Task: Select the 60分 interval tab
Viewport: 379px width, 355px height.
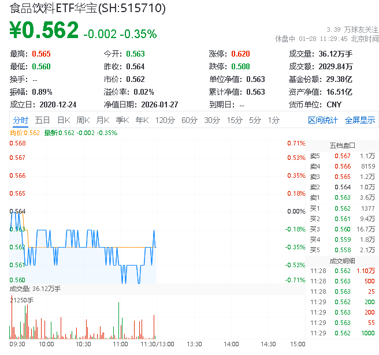Action: [x=189, y=120]
